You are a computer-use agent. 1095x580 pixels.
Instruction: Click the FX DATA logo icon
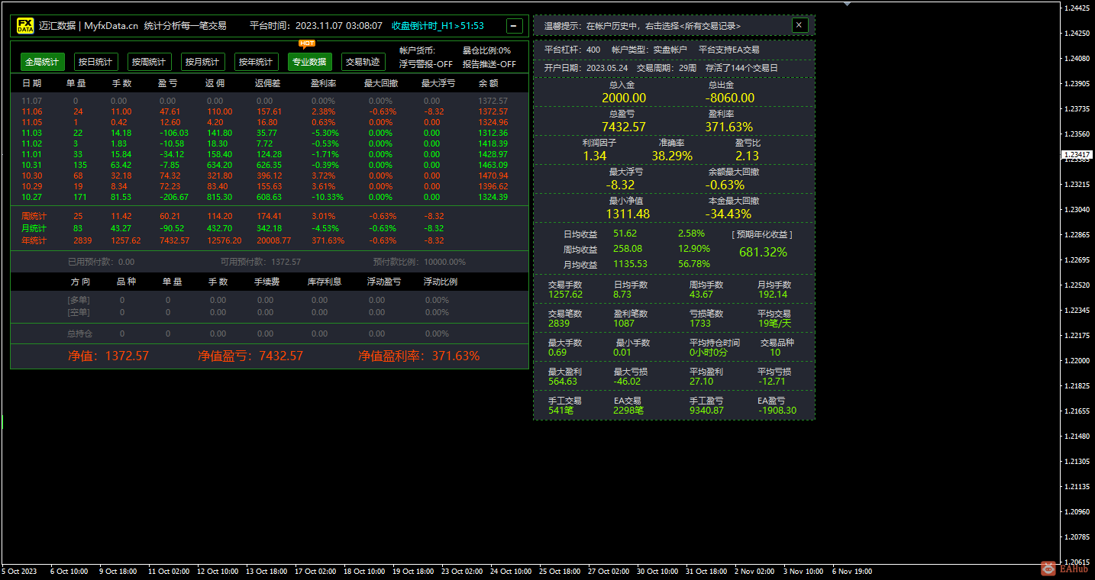pyautogui.click(x=25, y=26)
